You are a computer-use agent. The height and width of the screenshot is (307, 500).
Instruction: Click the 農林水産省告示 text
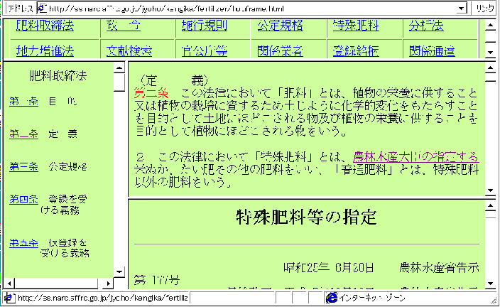tap(439, 268)
